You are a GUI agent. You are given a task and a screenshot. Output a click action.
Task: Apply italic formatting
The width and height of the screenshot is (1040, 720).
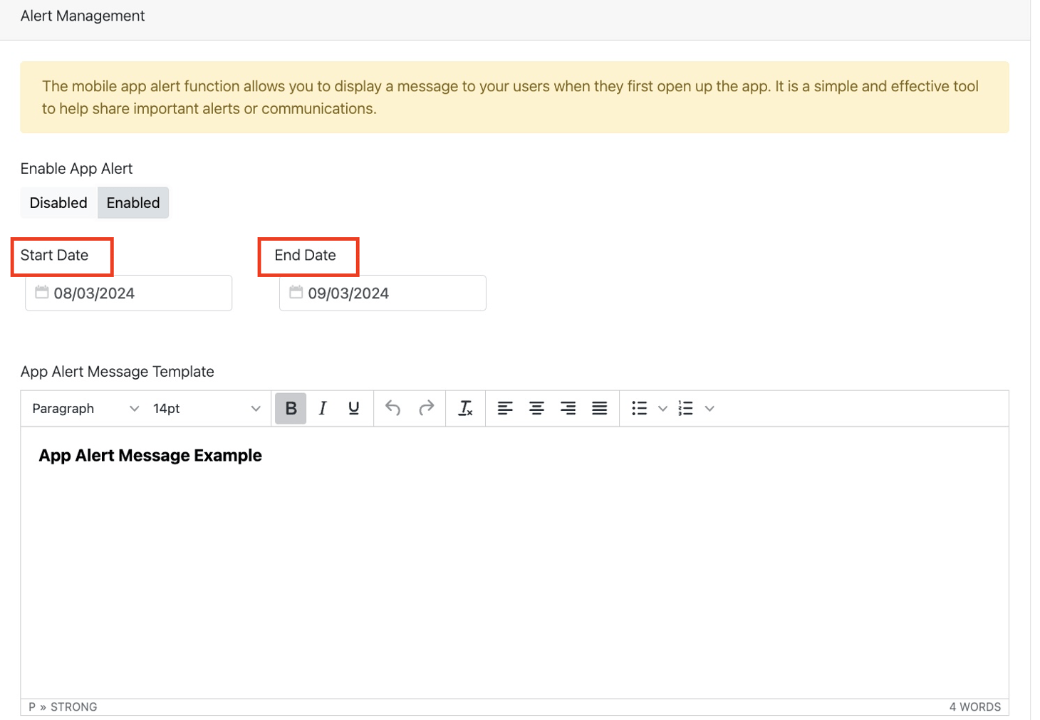tap(323, 409)
